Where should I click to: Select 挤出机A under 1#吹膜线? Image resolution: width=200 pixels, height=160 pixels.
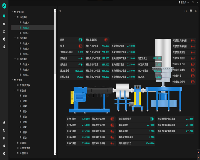tap(25, 23)
